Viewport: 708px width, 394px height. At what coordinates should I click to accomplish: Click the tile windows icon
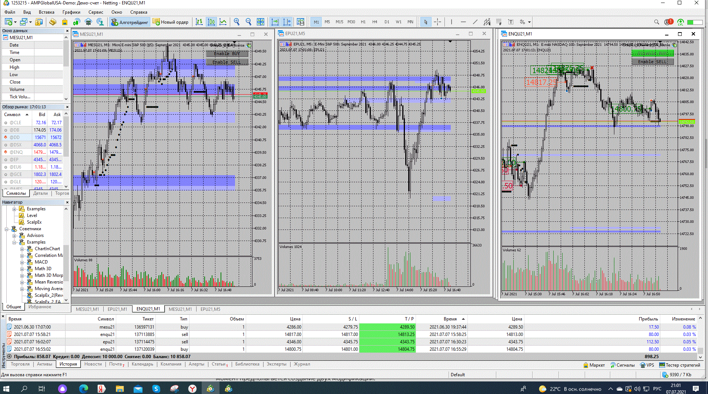(x=261, y=22)
